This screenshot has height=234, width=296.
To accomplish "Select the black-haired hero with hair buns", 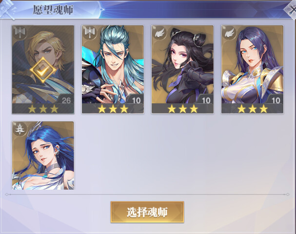I will point(182,69).
